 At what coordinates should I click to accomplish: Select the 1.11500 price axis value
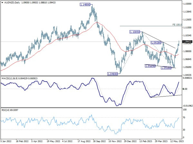point(187,28)
